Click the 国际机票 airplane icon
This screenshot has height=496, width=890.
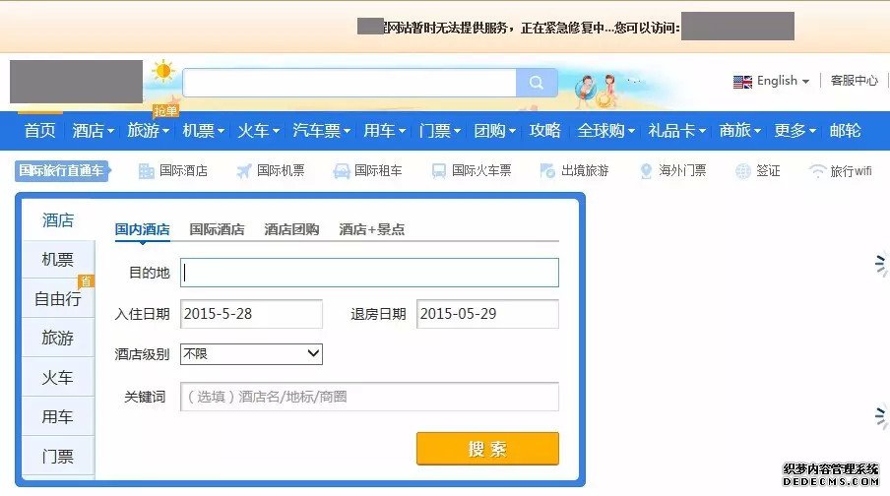pyautogui.click(x=244, y=171)
